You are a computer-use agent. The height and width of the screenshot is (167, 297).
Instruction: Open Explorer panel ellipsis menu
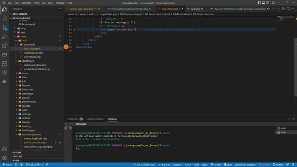tap(60, 9)
